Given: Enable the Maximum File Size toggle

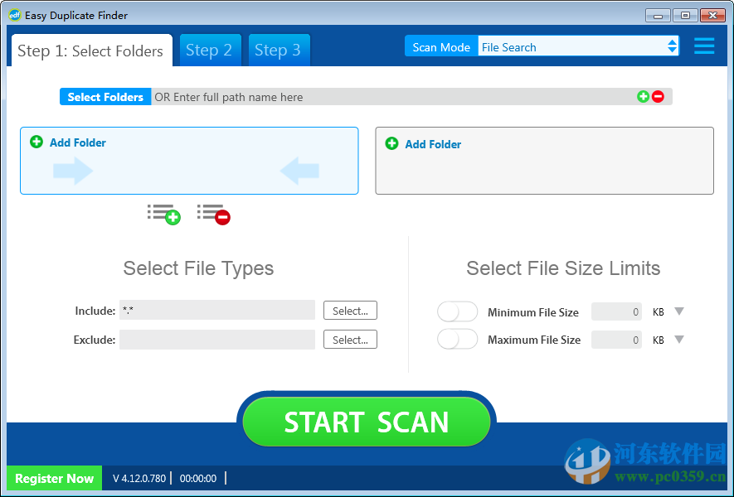Looking at the screenshot, I should coord(457,340).
